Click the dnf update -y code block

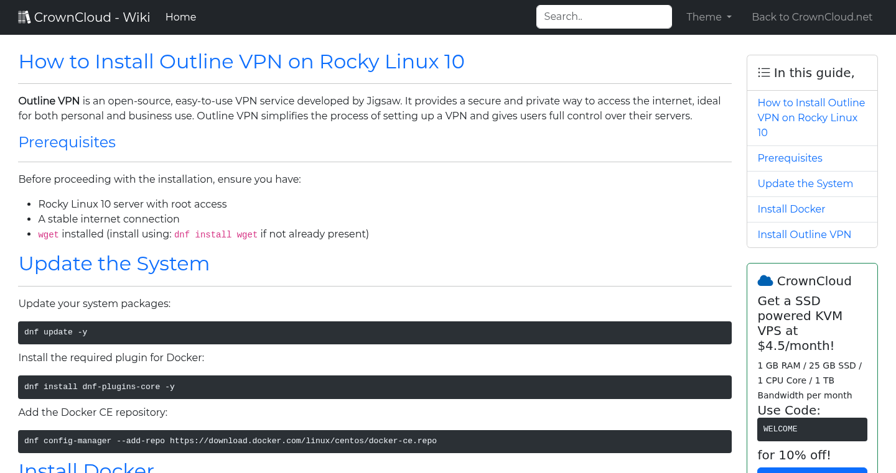tap(375, 333)
